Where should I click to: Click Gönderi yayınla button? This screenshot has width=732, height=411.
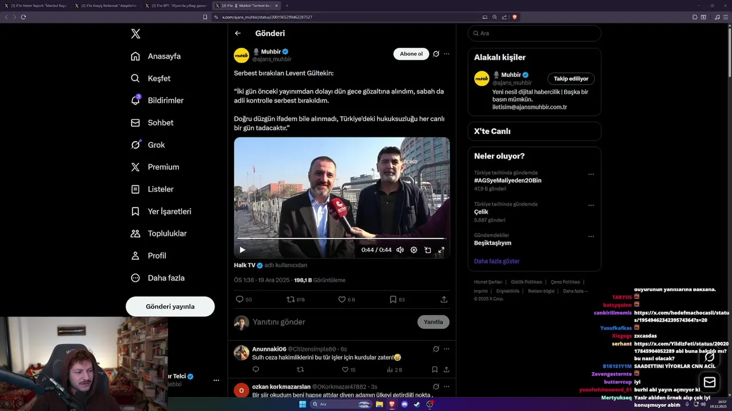pos(170,307)
